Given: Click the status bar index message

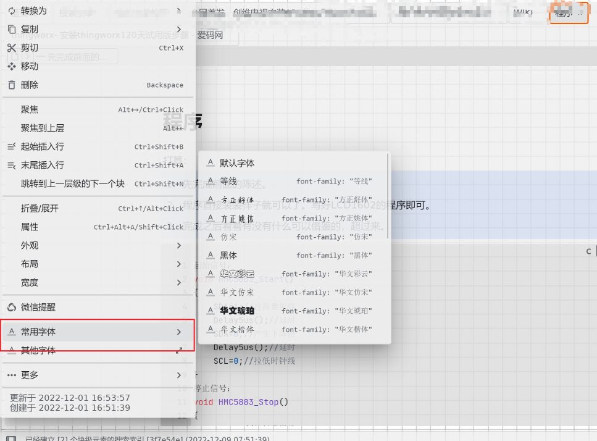Looking at the screenshot, I should tap(148, 439).
